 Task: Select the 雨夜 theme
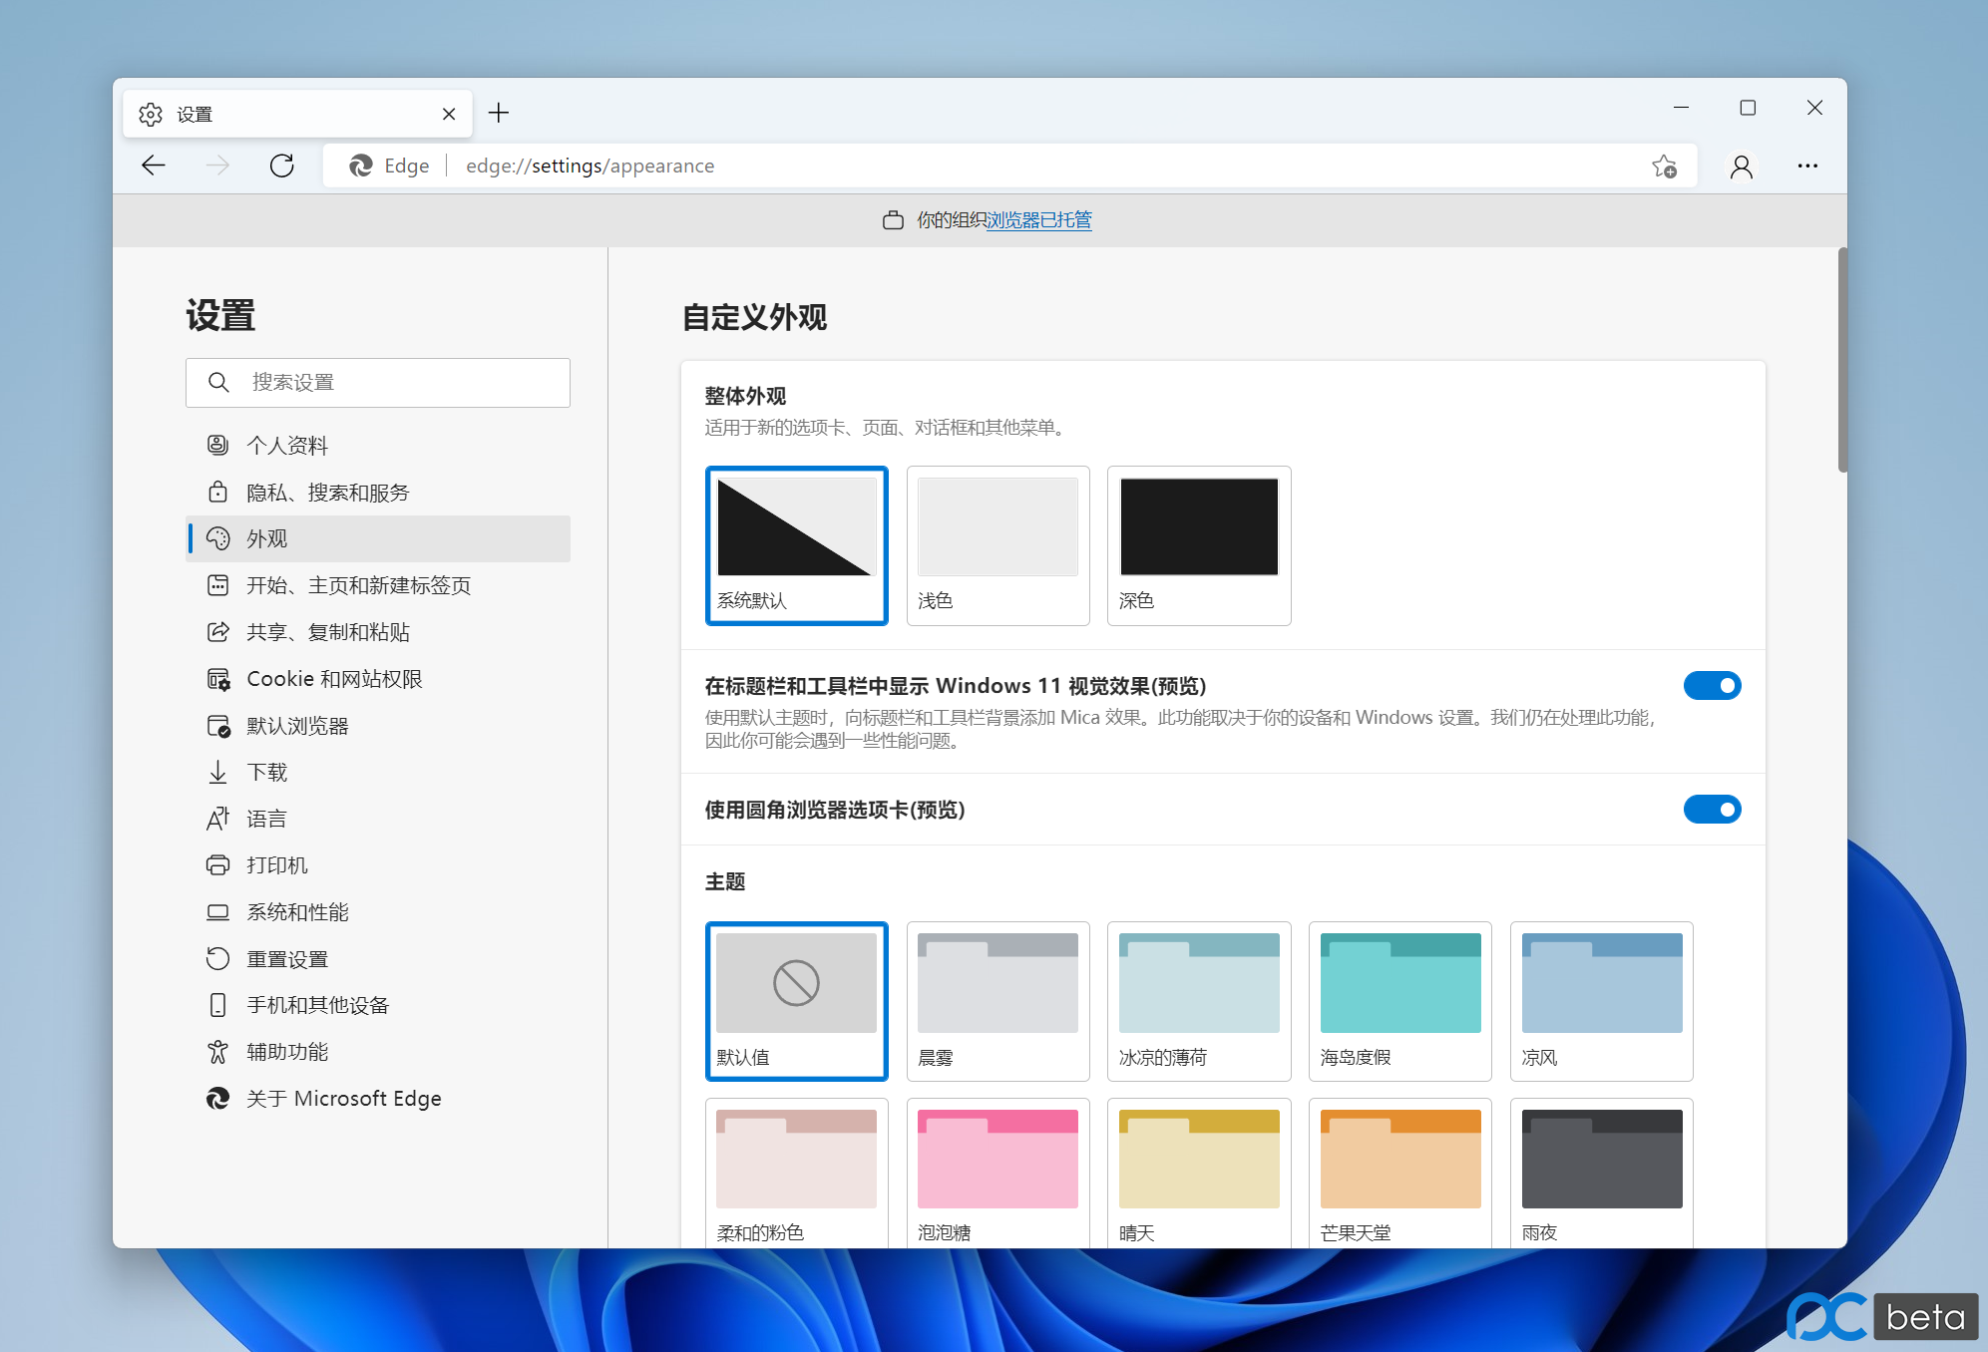[1602, 1174]
